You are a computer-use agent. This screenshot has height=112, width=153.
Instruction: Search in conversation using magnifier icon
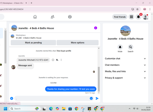click(x=130, y=47)
